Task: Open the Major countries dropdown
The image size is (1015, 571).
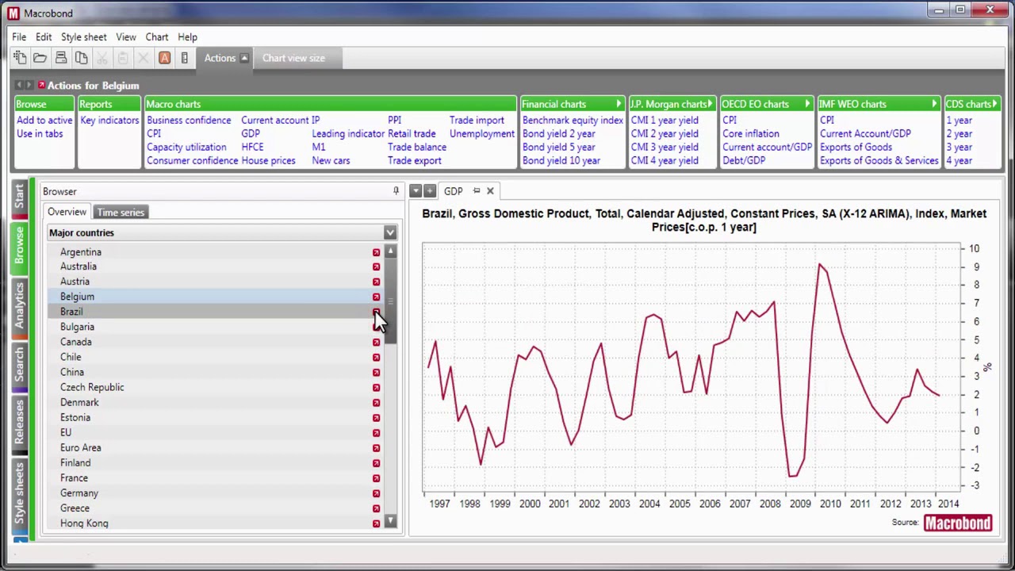Action: 390,233
